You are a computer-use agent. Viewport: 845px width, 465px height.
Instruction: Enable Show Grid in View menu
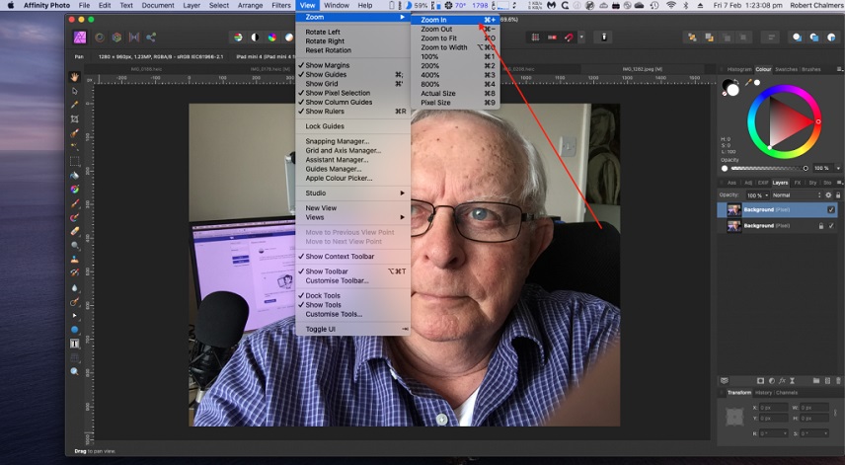tap(322, 84)
